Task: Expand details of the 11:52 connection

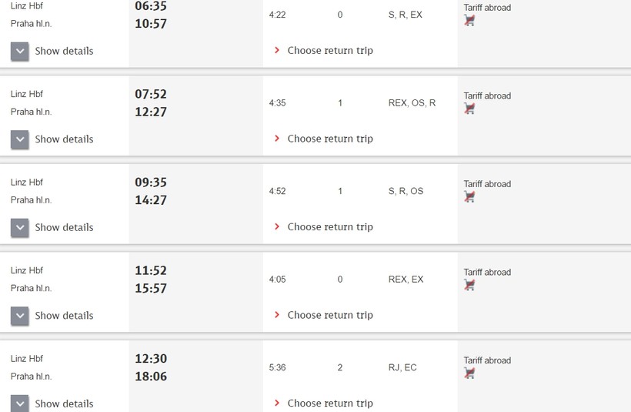Action: [20, 317]
